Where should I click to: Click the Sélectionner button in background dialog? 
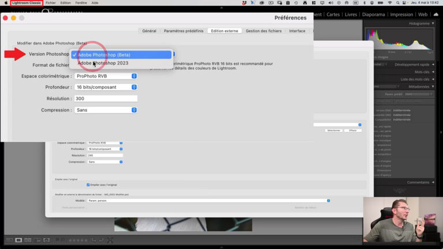click(333, 130)
